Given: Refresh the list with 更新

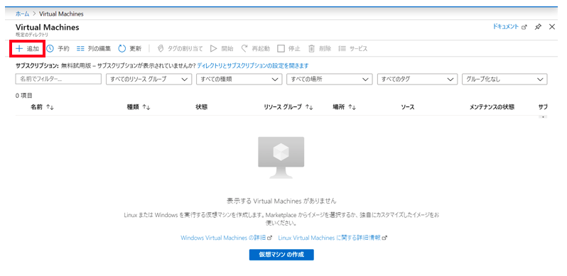Looking at the screenshot, I should (x=130, y=49).
